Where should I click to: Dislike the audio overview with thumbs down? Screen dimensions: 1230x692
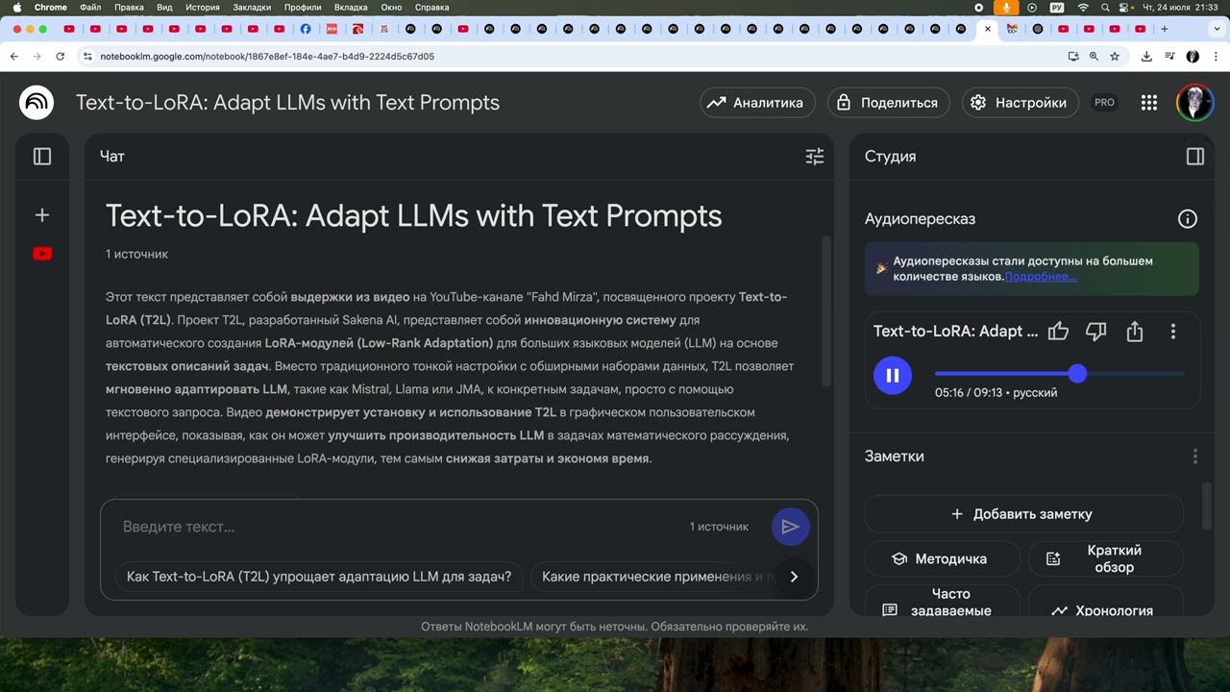(x=1096, y=332)
